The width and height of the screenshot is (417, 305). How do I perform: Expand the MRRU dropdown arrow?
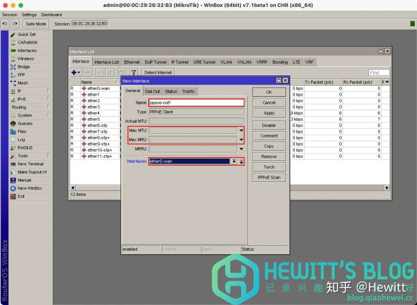pyautogui.click(x=241, y=149)
